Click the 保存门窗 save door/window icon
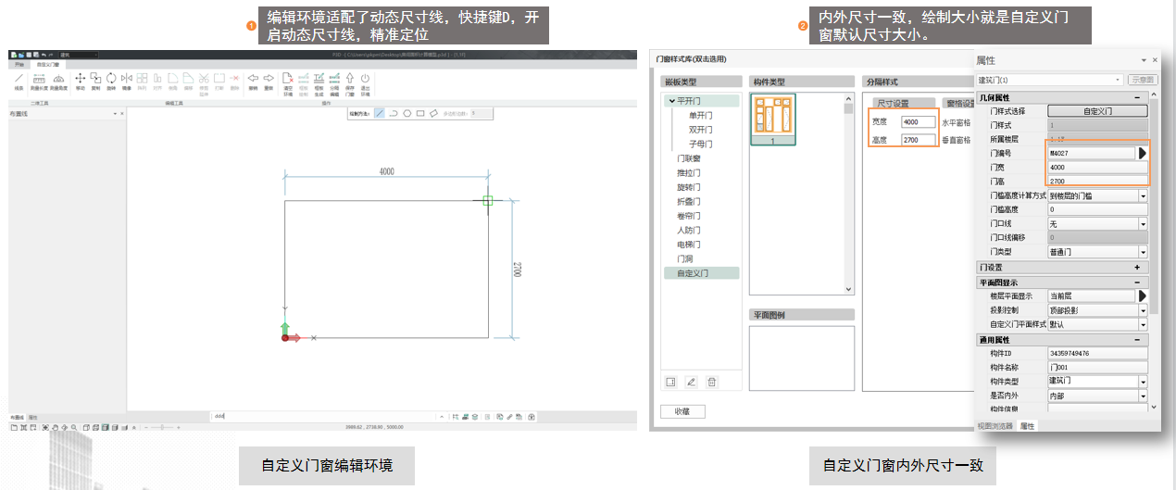The height and width of the screenshot is (490, 1176). [350, 83]
